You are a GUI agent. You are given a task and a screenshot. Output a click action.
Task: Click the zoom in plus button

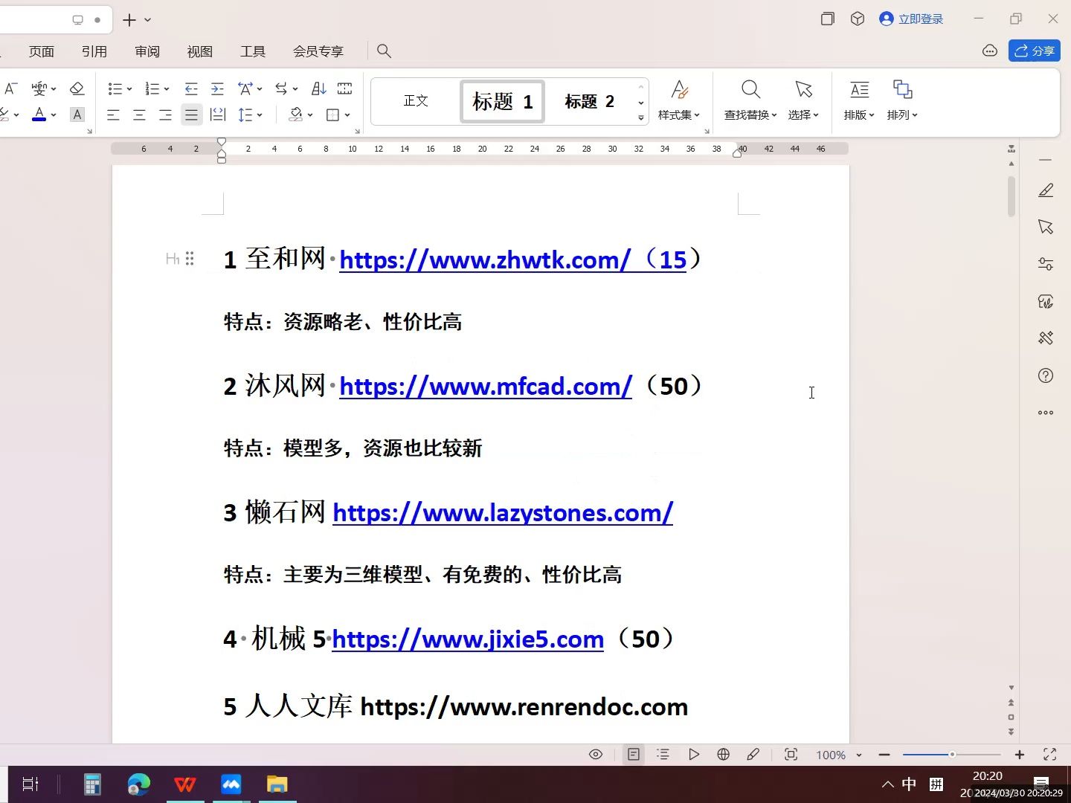click(x=1020, y=755)
